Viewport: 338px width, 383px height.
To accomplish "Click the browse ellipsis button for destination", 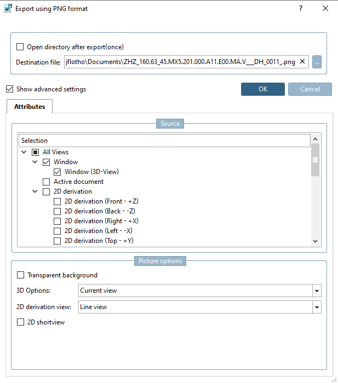I will (317, 62).
